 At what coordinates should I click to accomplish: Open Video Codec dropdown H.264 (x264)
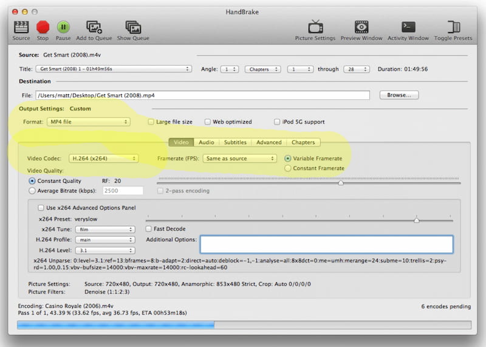click(103, 159)
